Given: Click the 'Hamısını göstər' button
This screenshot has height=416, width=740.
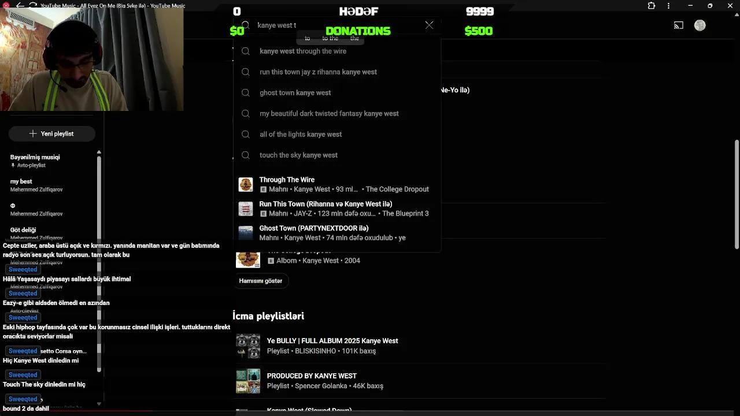Looking at the screenshot, I should tap(261, 281).
